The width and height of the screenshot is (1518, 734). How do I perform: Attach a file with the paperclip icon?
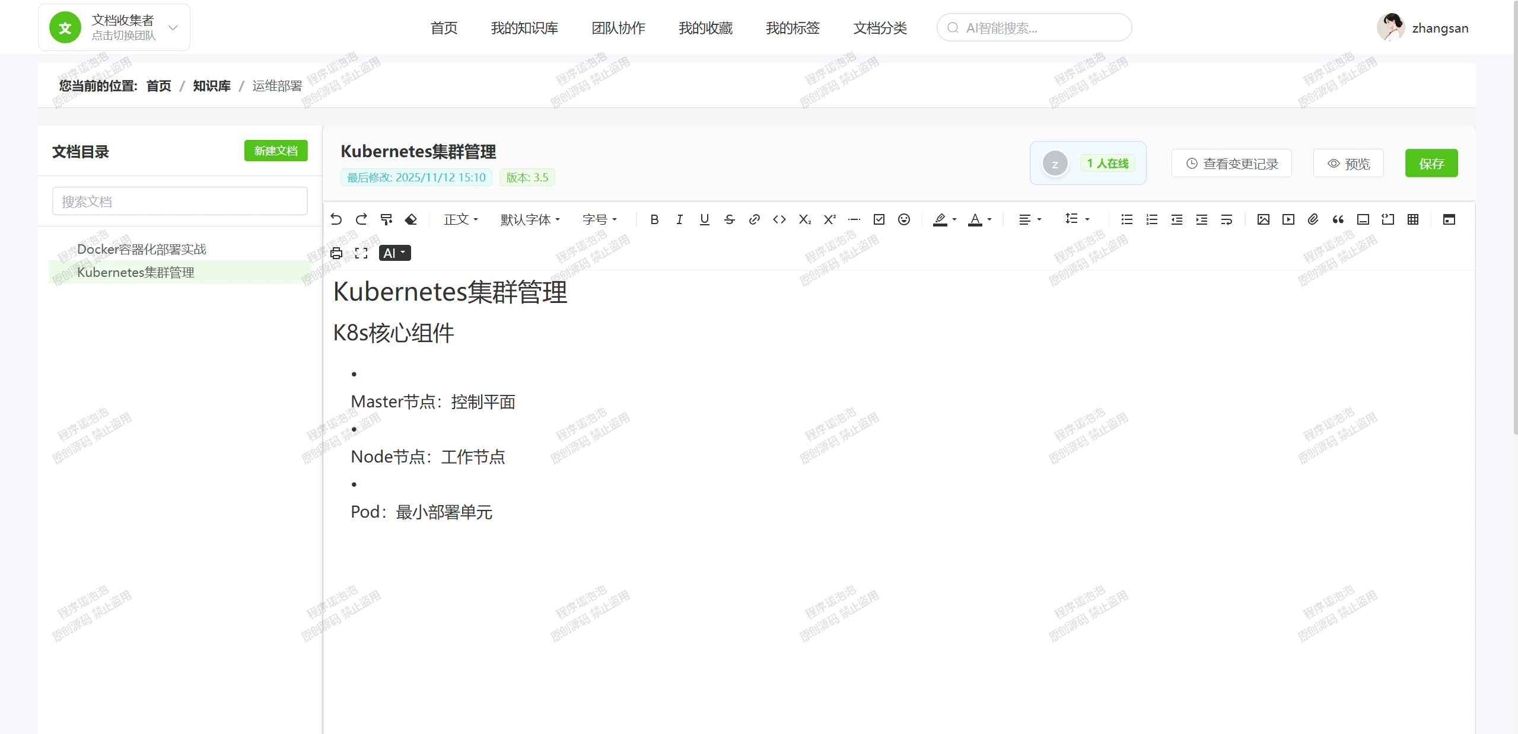(x=1313, y=219)
